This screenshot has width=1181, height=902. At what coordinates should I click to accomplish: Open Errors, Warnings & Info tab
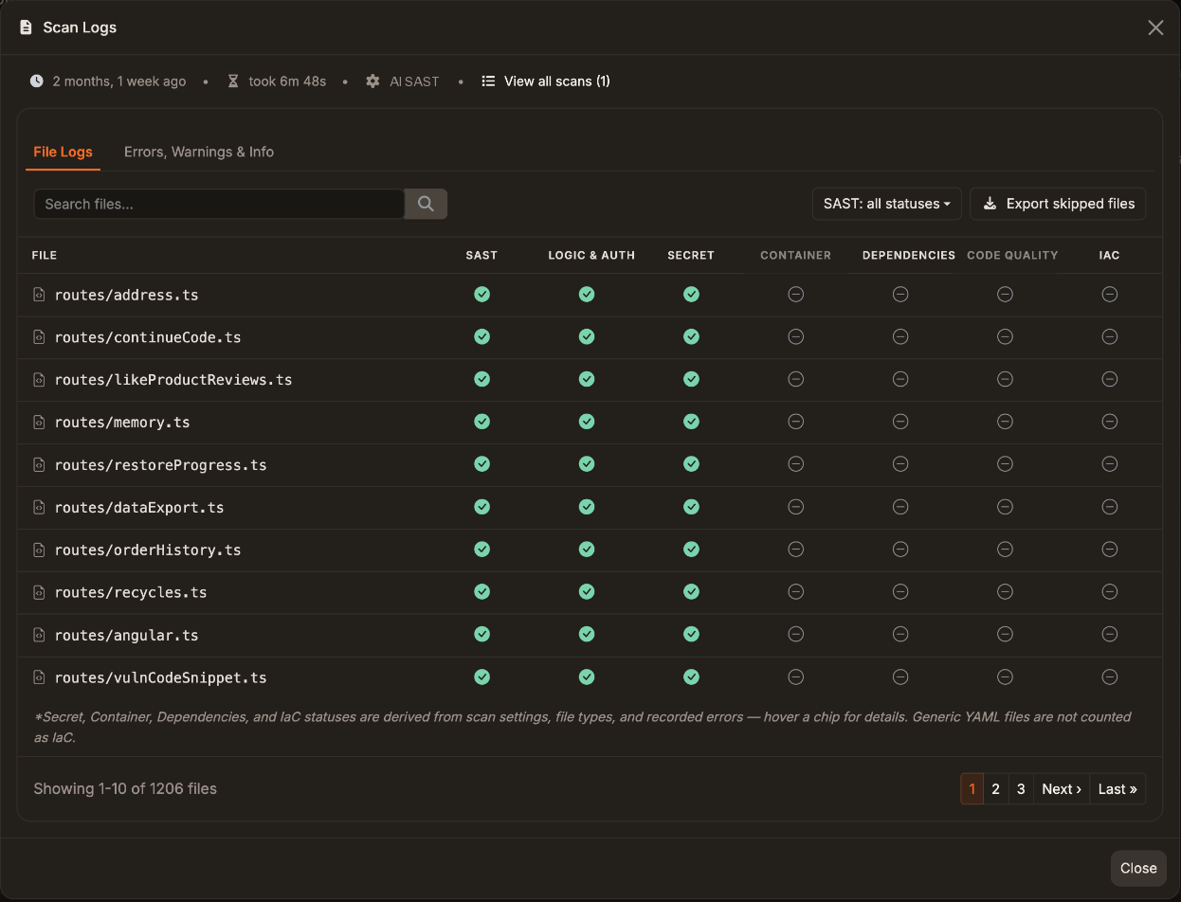(199, 152)
